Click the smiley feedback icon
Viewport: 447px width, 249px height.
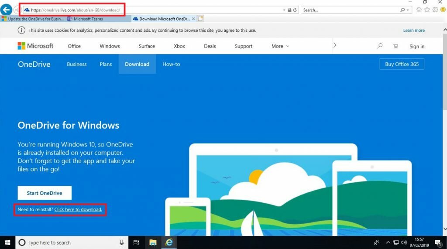pyautogui.click(x=443, y=10)
